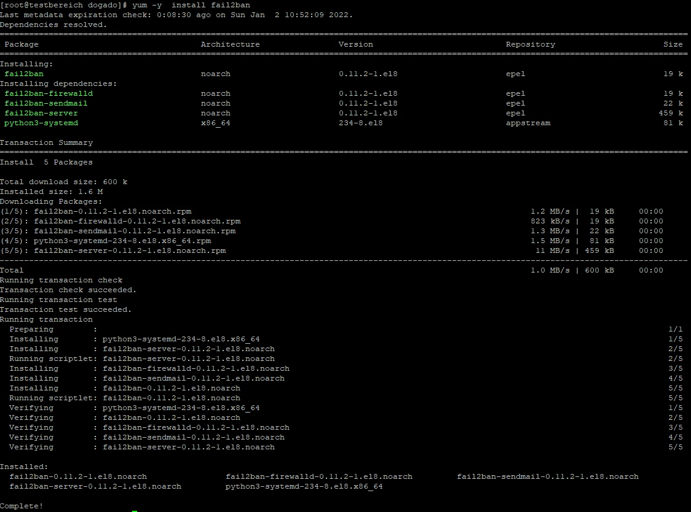Click the green cursor at the bottom prompt
This screenshot has height=512, width=691.
pyautogui.click(x=135, y=510)
